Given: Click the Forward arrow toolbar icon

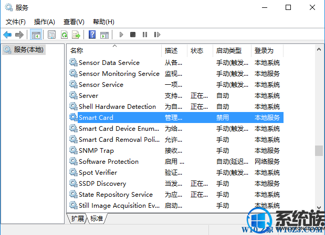Looking at the screenshot, I should (19, 35).
